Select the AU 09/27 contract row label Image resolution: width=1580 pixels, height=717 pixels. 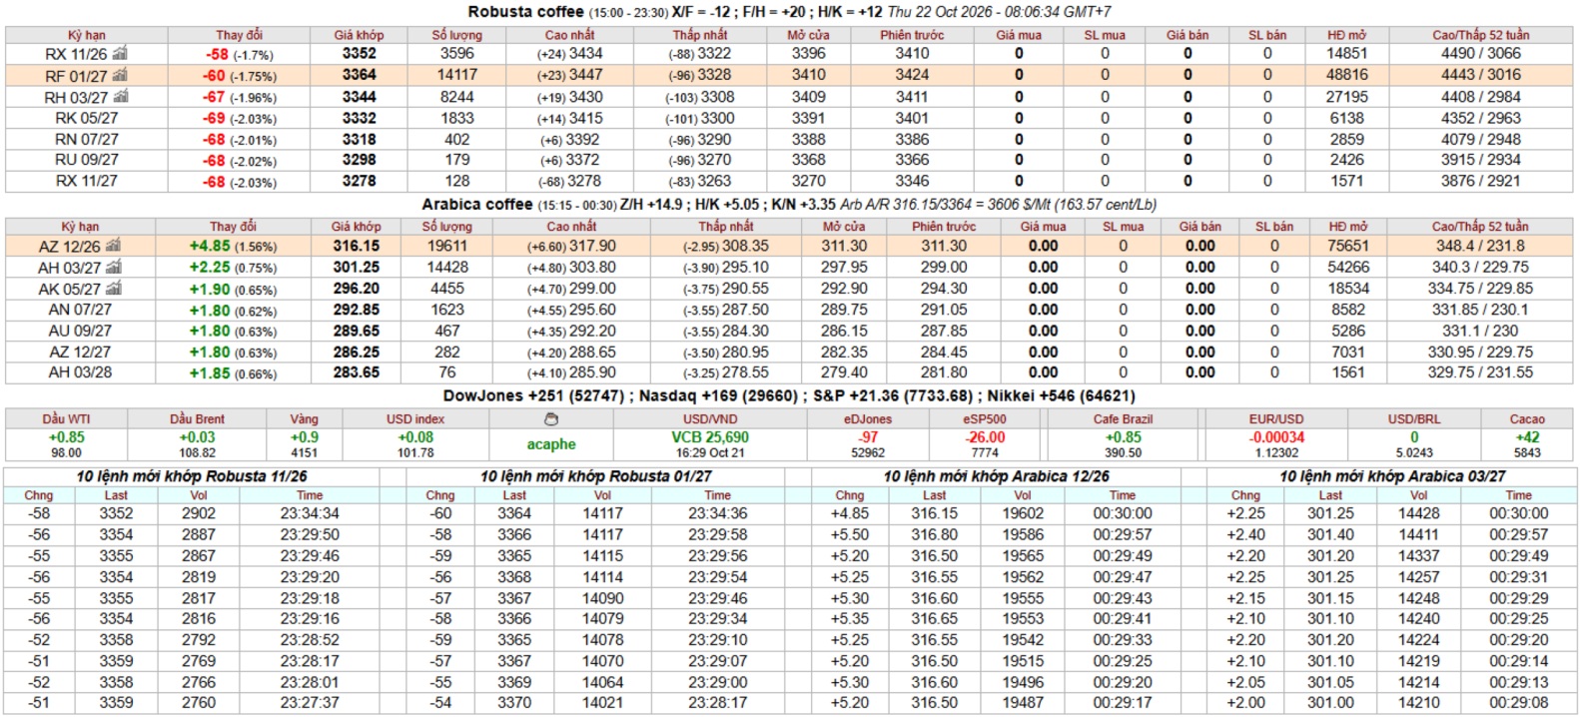[80, 331]
